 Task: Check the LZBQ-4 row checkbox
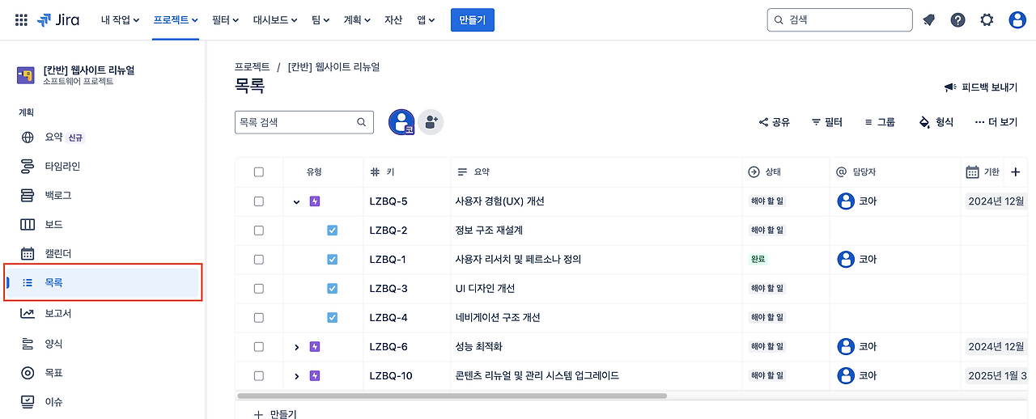[259, 318]
